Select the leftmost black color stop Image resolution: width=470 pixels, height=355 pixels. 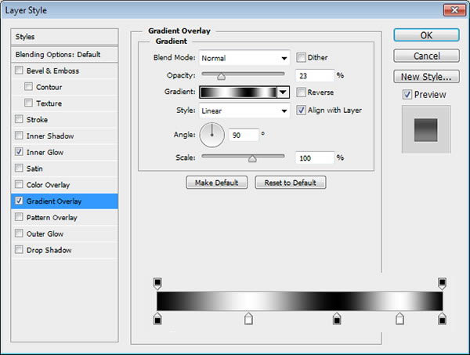tap(157, 318)
